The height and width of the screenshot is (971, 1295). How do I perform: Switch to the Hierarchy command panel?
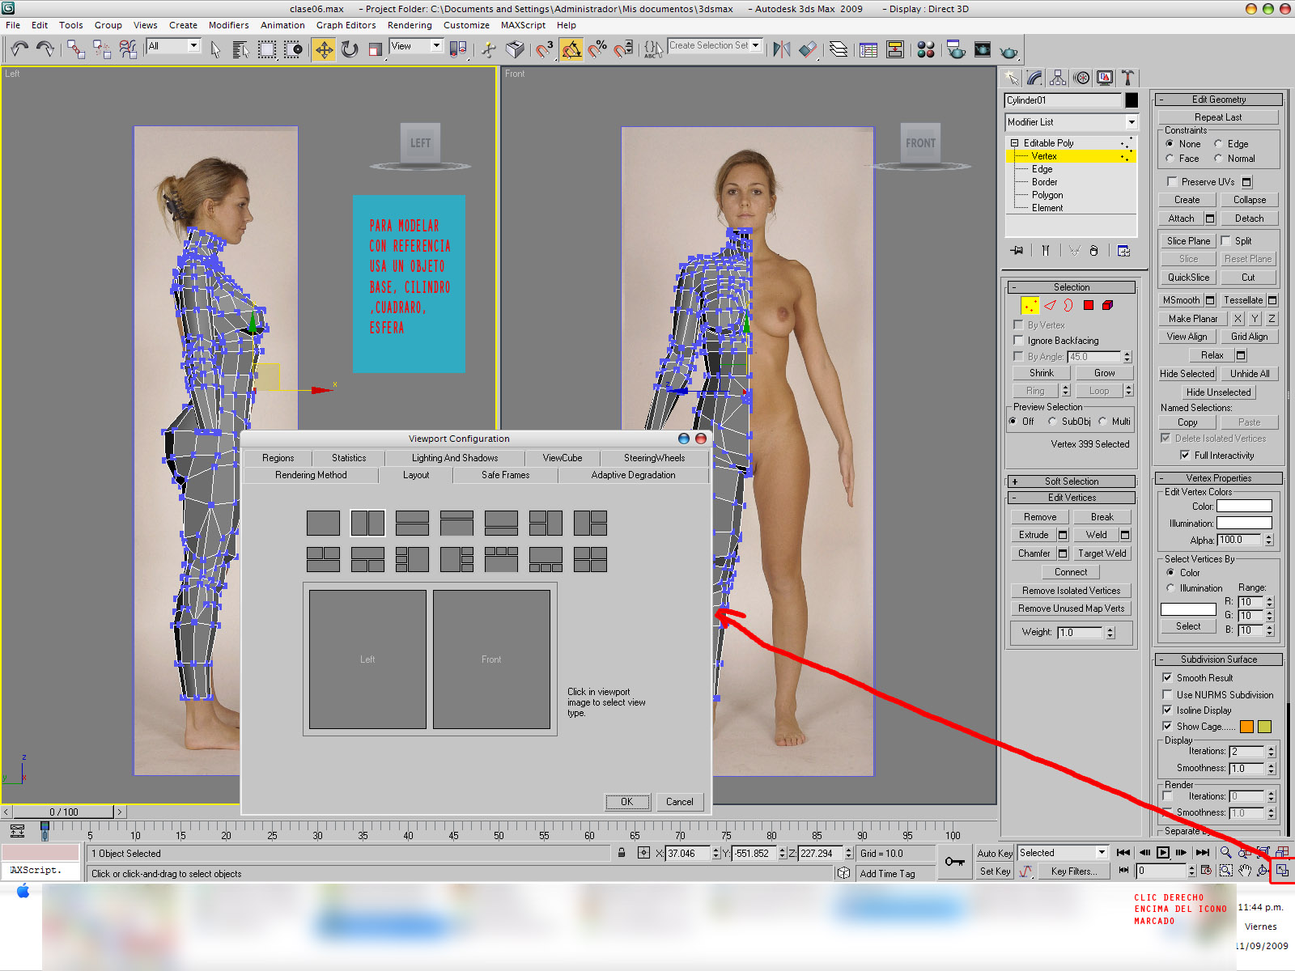coord(1058,78)
